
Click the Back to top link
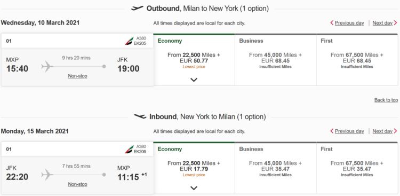tap(386, 100)
